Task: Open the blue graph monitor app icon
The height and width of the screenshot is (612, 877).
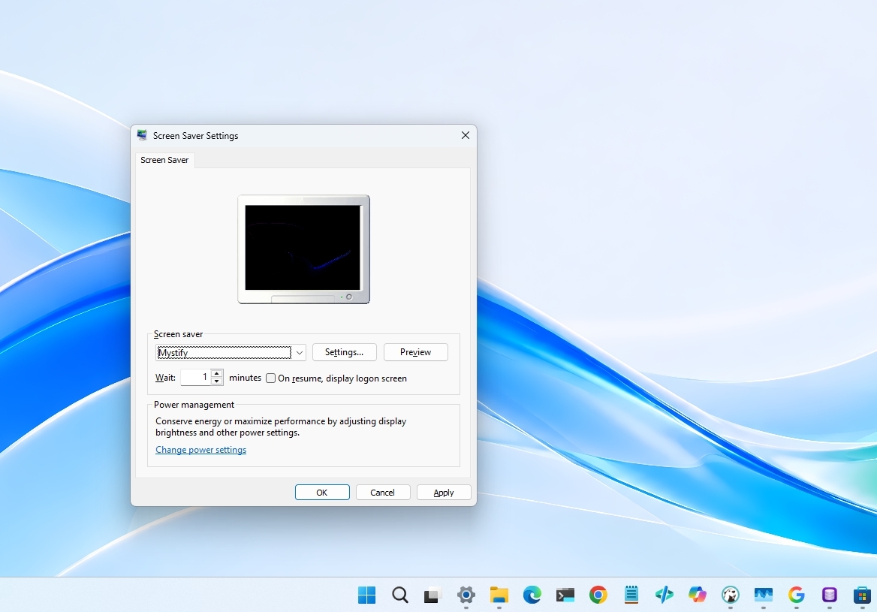Action: click(x=763, y=595)
